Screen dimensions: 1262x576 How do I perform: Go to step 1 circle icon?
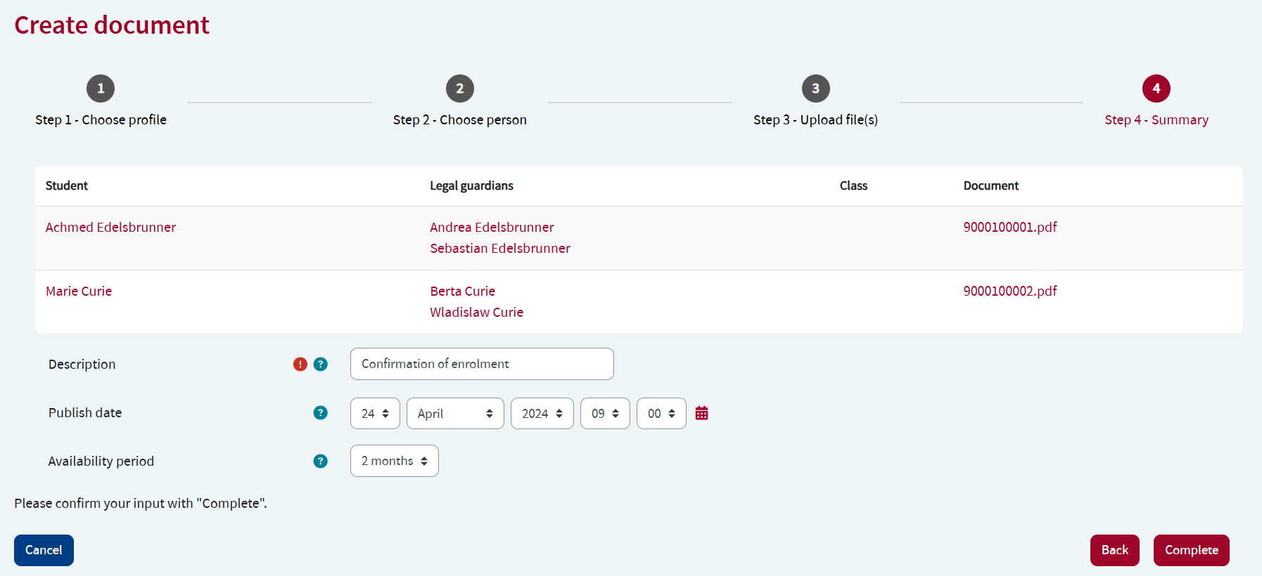point(101,89)
